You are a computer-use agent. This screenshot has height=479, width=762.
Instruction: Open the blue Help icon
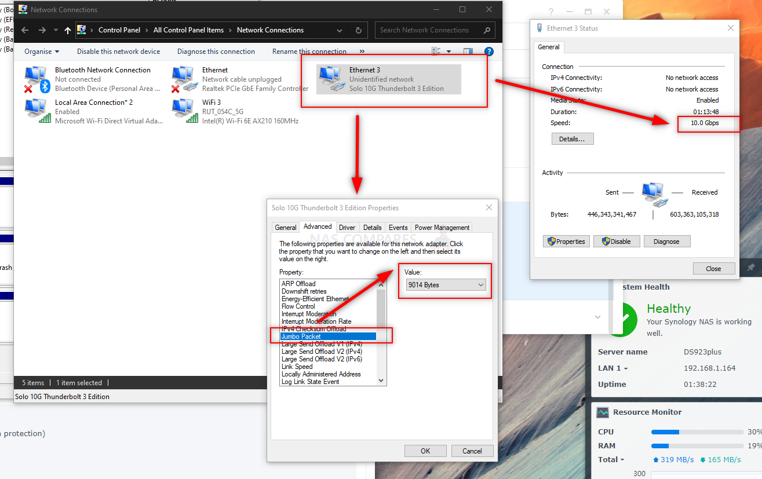(488, 52)
